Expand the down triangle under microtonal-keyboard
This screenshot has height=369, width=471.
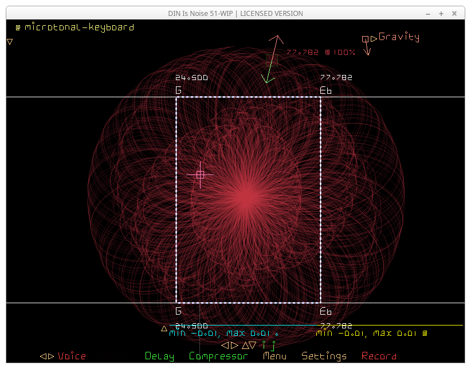pos(10,42)
